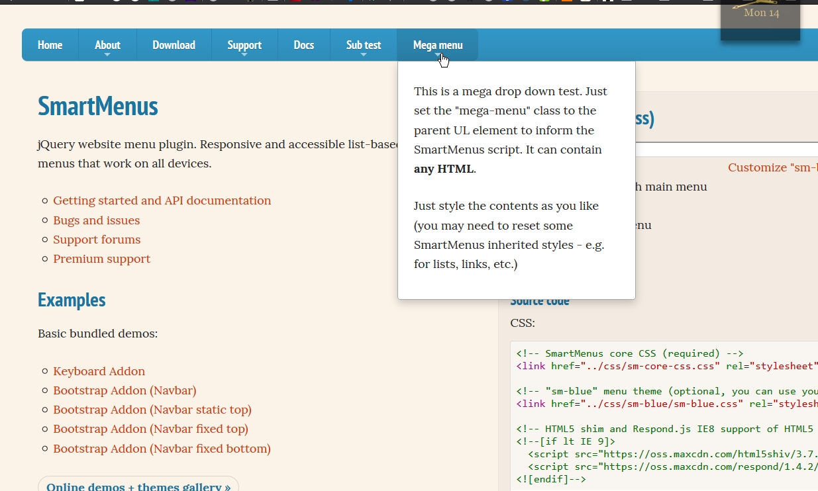818x491 pixels.
Task: Open Bootstrap Addon (Navbar fixed bottom)
Action: coord(162,449)
